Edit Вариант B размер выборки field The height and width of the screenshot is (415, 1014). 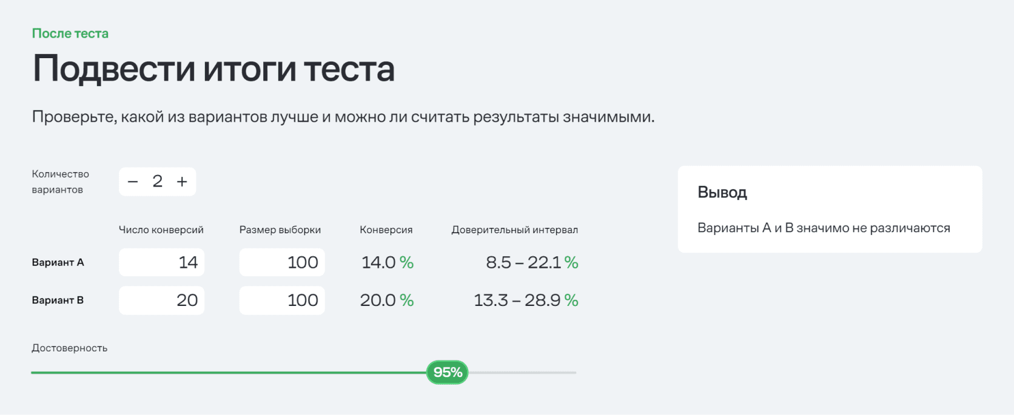tap(282, 300)
